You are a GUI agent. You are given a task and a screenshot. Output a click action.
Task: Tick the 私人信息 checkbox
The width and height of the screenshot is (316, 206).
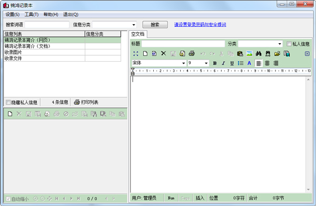click(x=289, y=44)
